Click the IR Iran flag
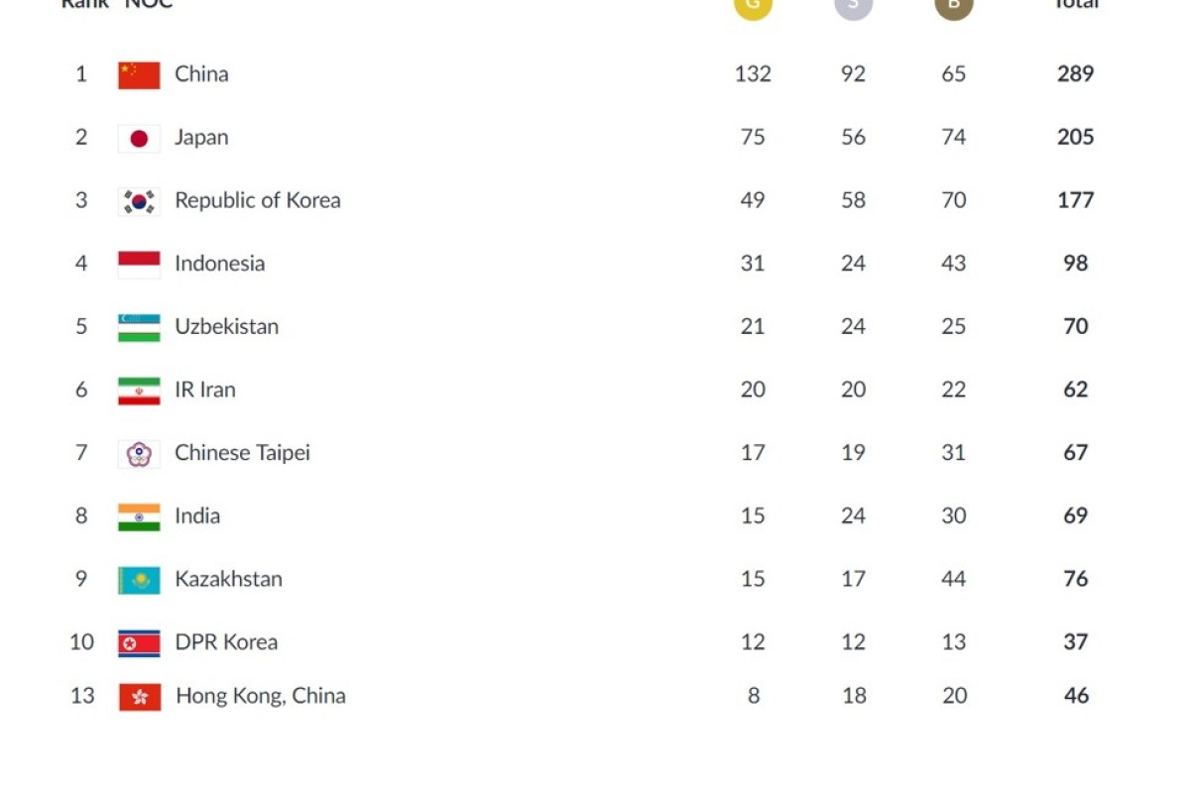Image resolution: width=1190 pixels, height=793 pixels. click(139, 391)
